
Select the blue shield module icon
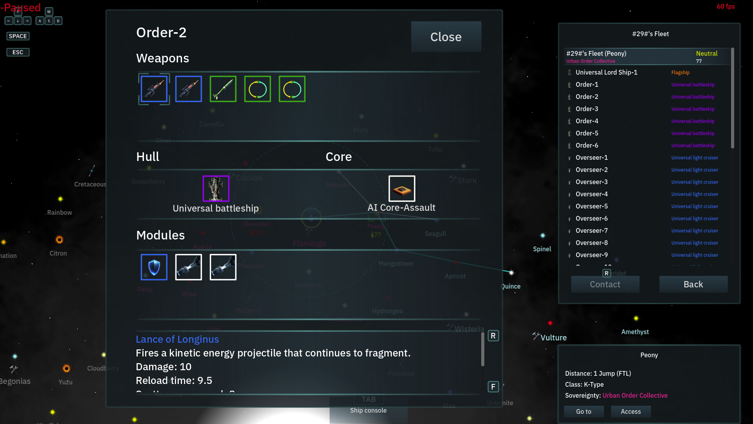click(154, 267)
